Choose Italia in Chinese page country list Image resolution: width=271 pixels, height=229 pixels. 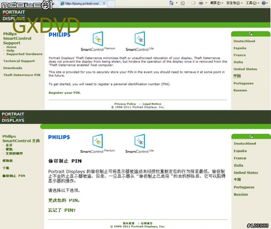[x=238, y=165]
